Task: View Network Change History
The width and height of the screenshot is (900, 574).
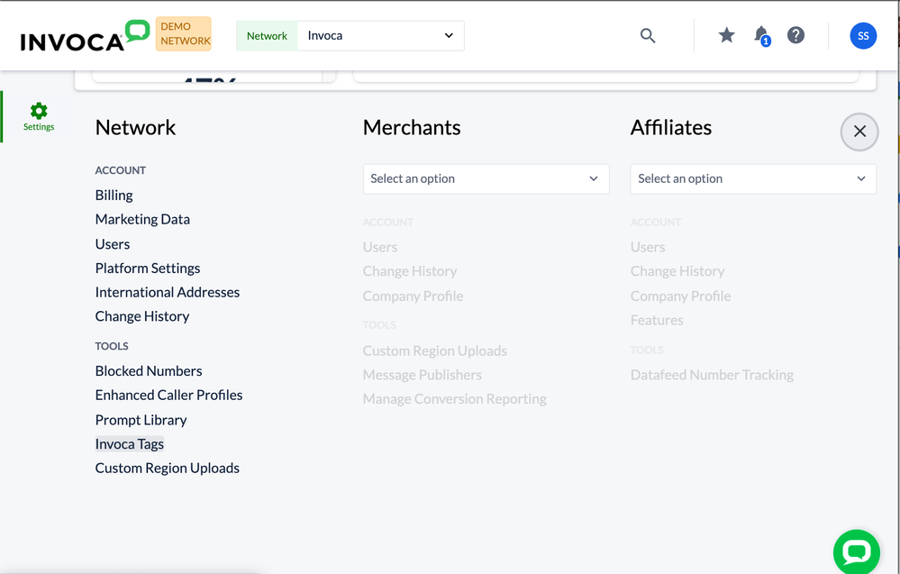Action: (141, 316)
